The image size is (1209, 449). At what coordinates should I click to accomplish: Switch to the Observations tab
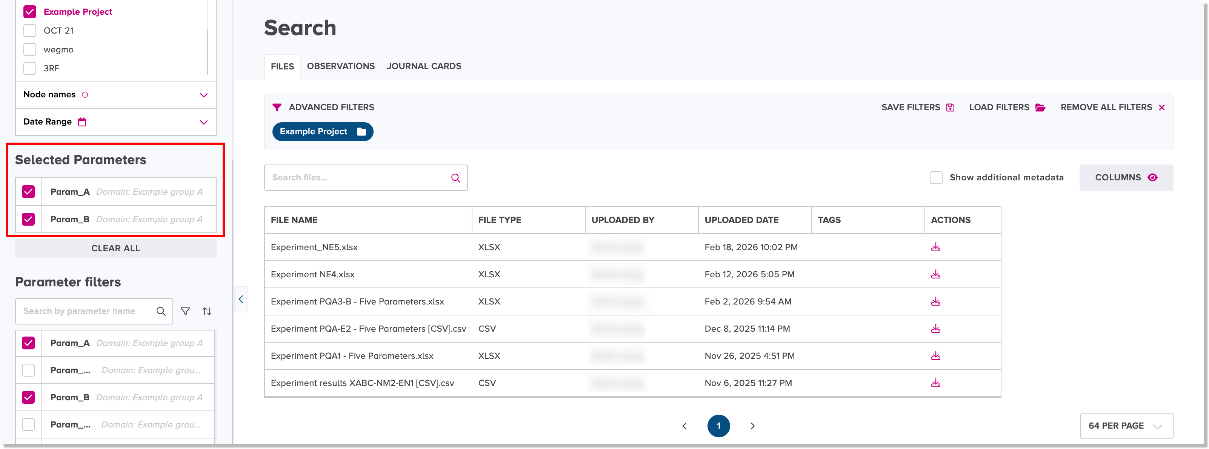pos(341,66)
